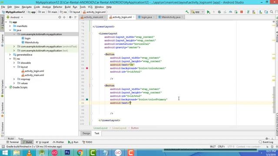Expand the manifests folder
The height and width of the screenshot is (156, 278).
click(10, 26)
